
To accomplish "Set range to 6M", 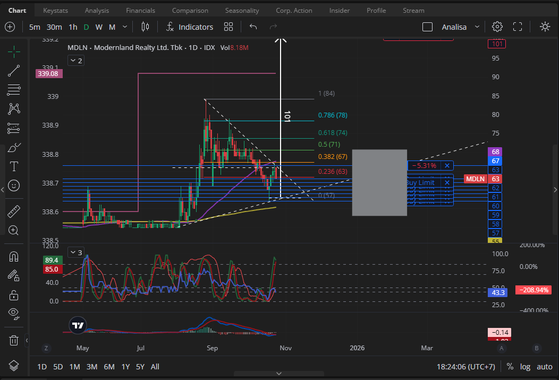I will pos(109,366).
